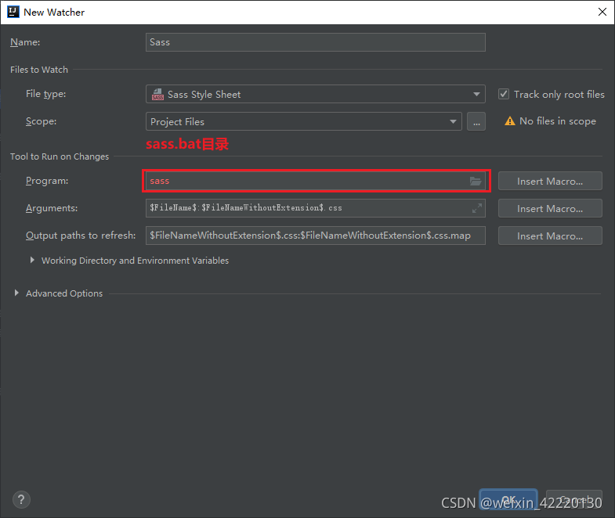615x518 pixels.
Task: Focus the Arguments input field
Action: tap(316, 208)
